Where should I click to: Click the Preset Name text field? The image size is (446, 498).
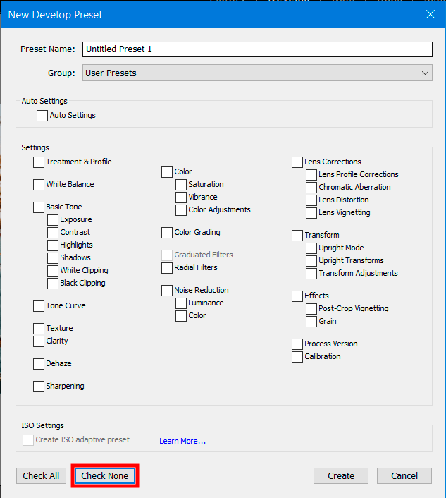257,49
